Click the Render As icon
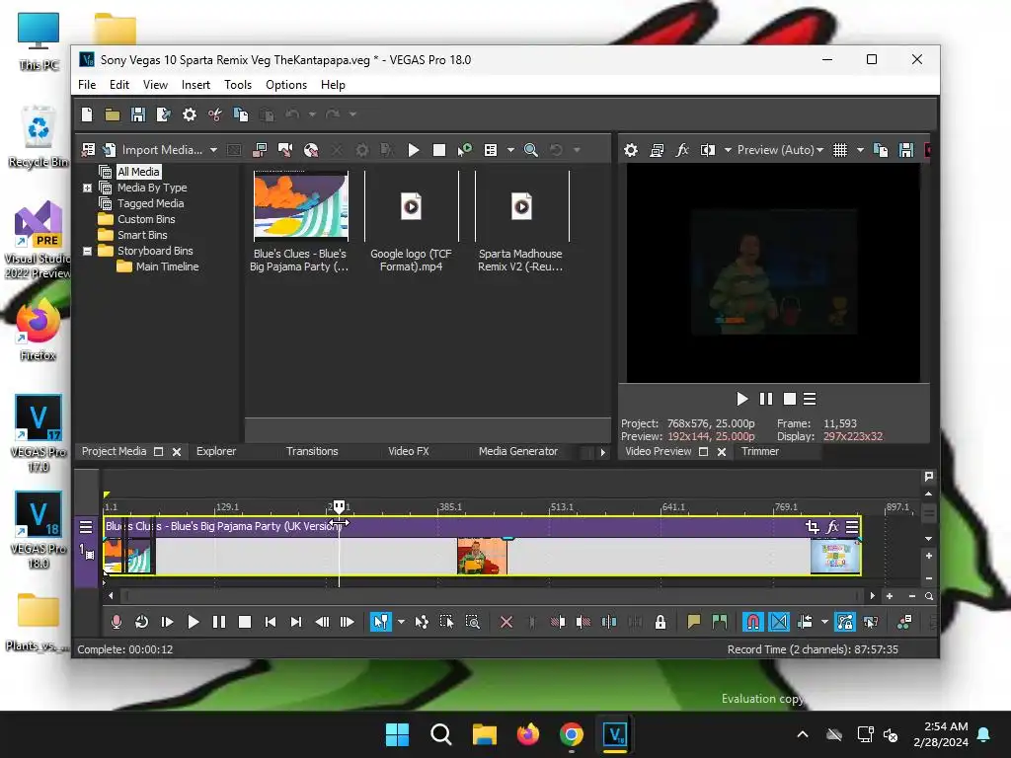Screen dimensions: 1011x758 pos(164,114)
